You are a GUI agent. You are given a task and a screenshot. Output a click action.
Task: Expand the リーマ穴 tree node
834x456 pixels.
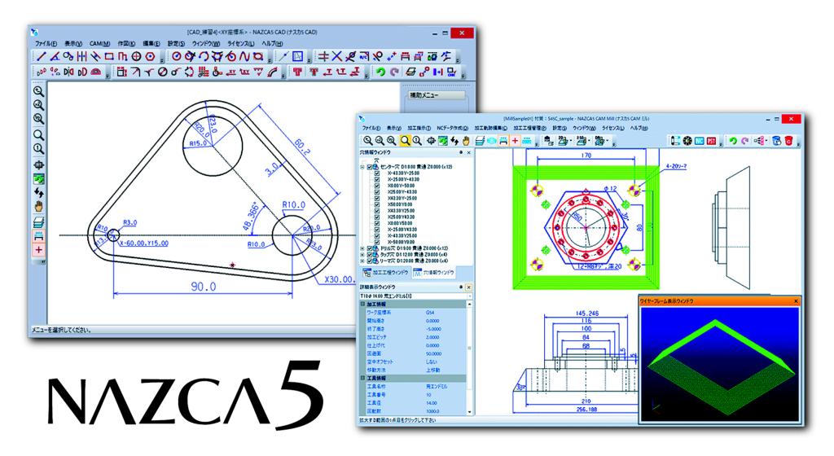pyautogui.click(x=362, y=261)
